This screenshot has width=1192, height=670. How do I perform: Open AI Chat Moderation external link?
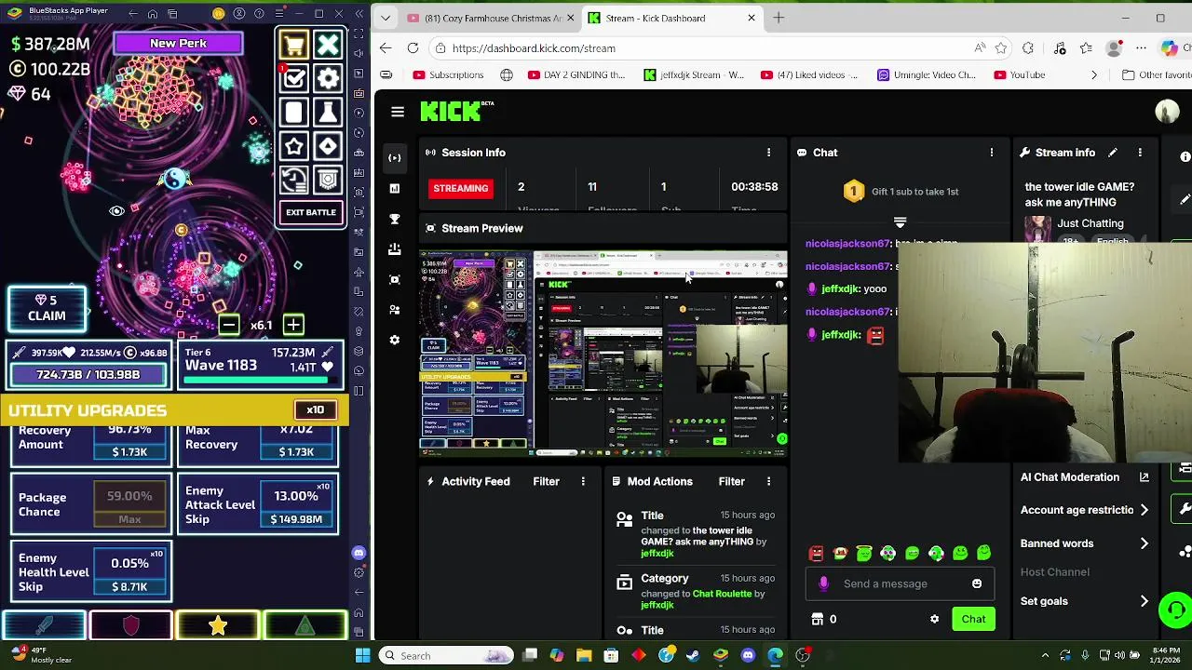tap(1145, 477)
